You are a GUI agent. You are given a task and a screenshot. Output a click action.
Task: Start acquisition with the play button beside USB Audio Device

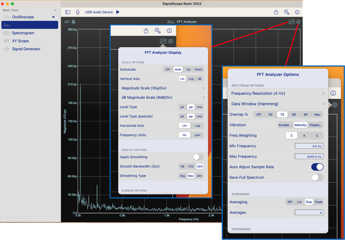pos(118,12)
